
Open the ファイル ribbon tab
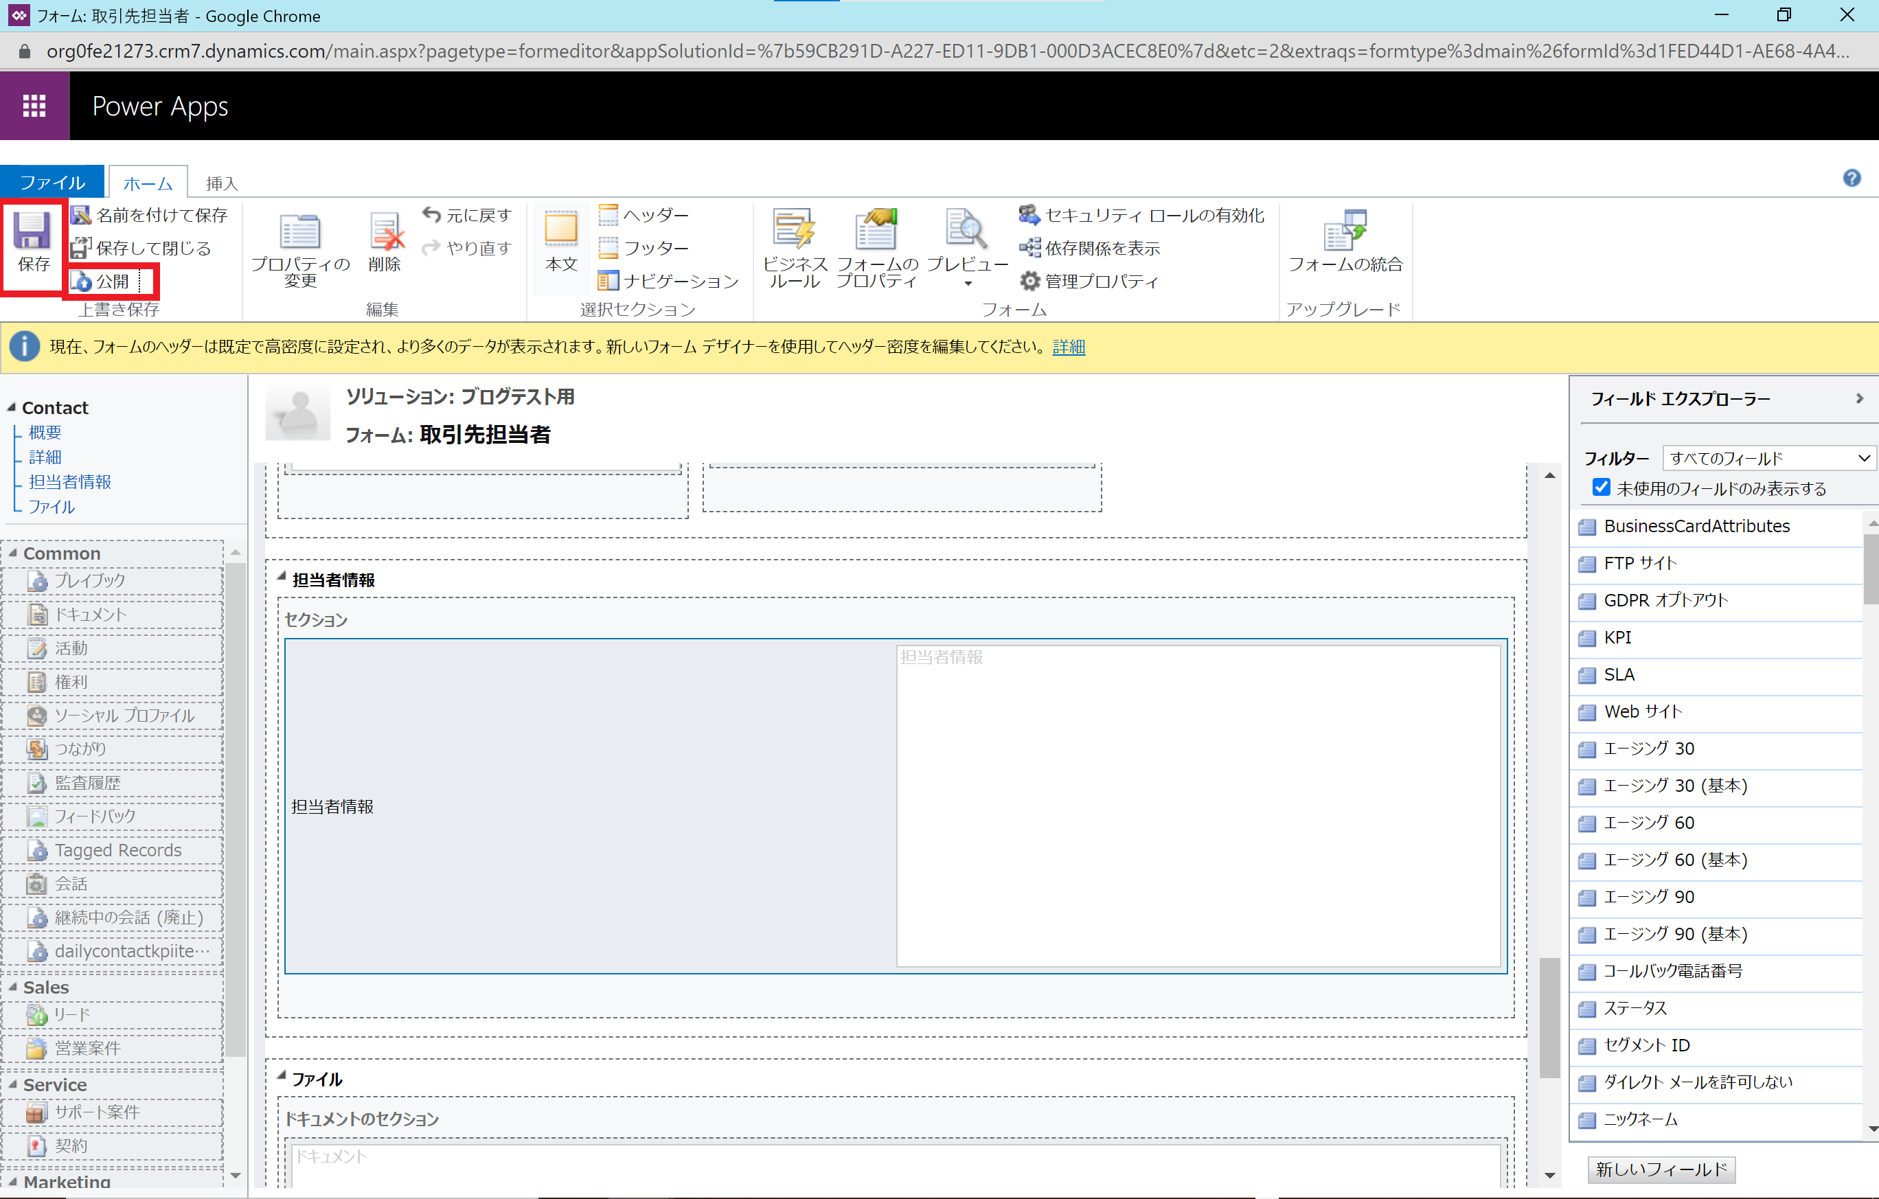52,182
